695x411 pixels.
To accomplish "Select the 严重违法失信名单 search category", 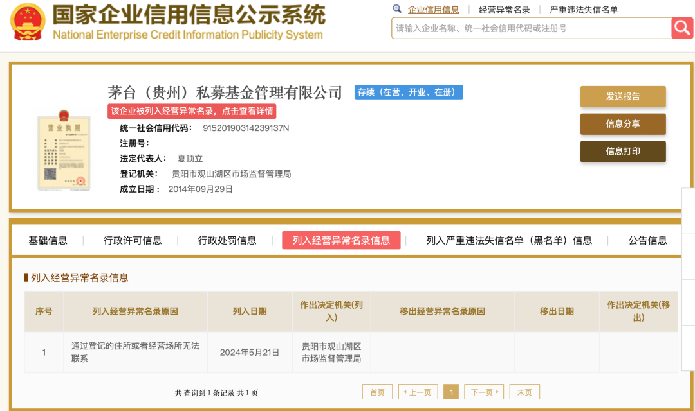I will [x=584, y=10].
